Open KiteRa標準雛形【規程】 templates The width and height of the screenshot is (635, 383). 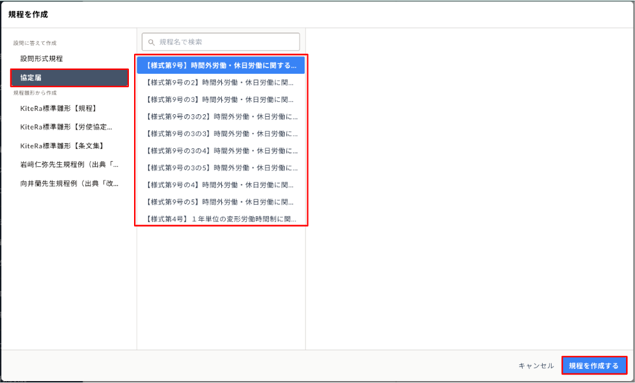tap(58, 108)
